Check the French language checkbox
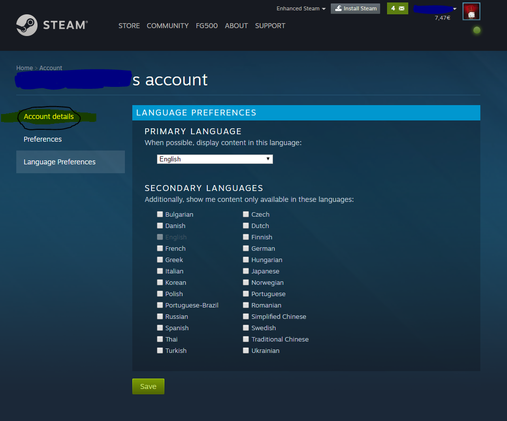The width and height of the screenshot is (507, 421). click(160, 248)
